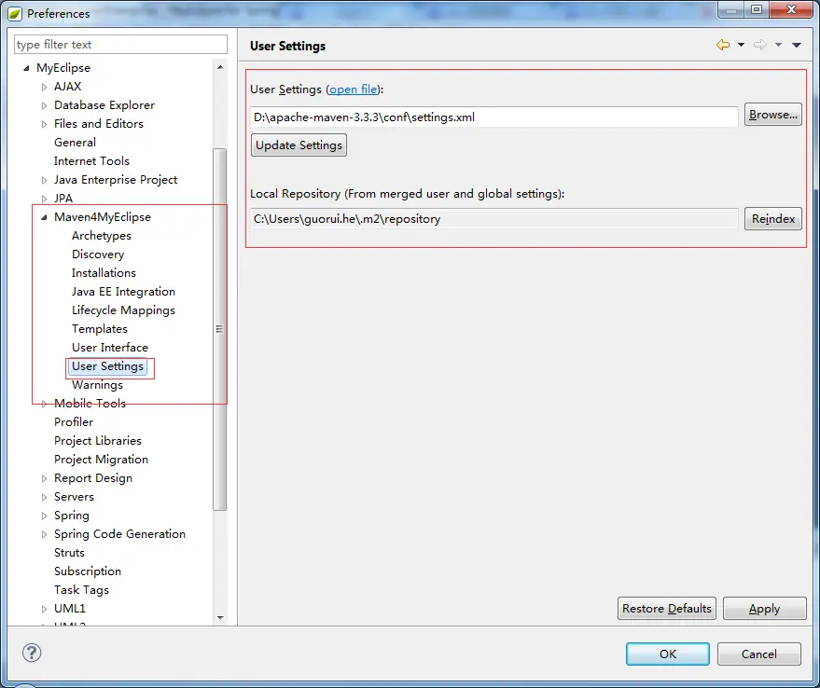
Task: Open the forward history dropdown arrow
Action: click(x=778, y=45)
